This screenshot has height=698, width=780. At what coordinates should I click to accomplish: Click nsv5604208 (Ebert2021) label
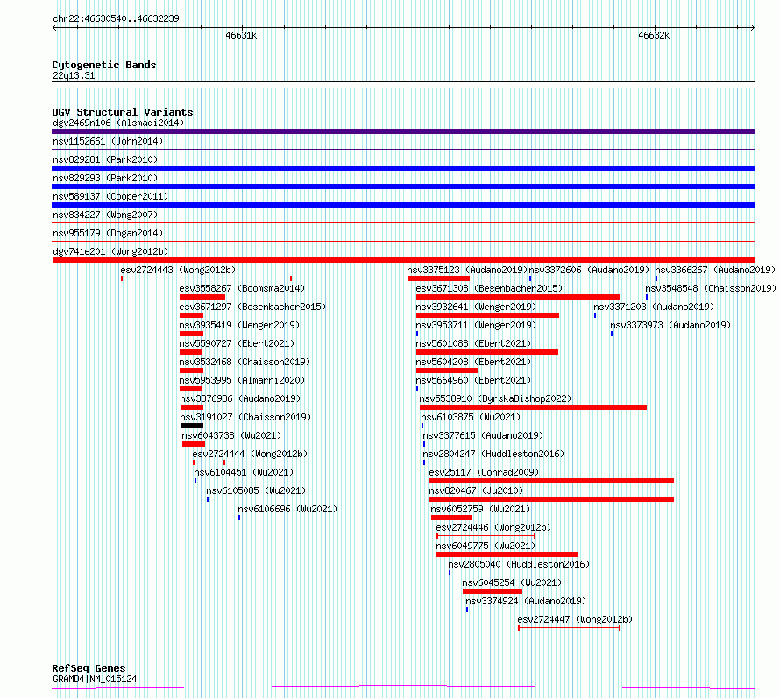tap(473, 362)
